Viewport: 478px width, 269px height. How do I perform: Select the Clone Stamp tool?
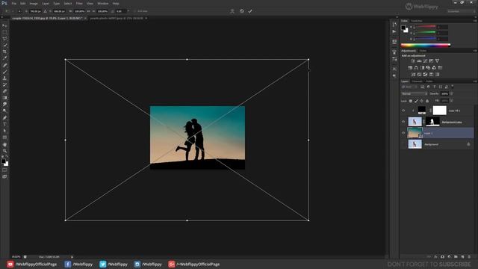4,78
